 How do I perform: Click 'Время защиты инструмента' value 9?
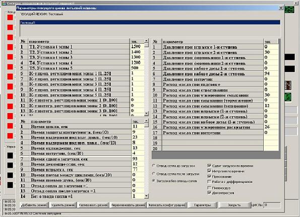tap(138, 132)
